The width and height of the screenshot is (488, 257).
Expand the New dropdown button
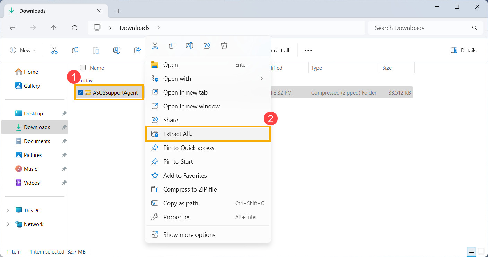23,50
